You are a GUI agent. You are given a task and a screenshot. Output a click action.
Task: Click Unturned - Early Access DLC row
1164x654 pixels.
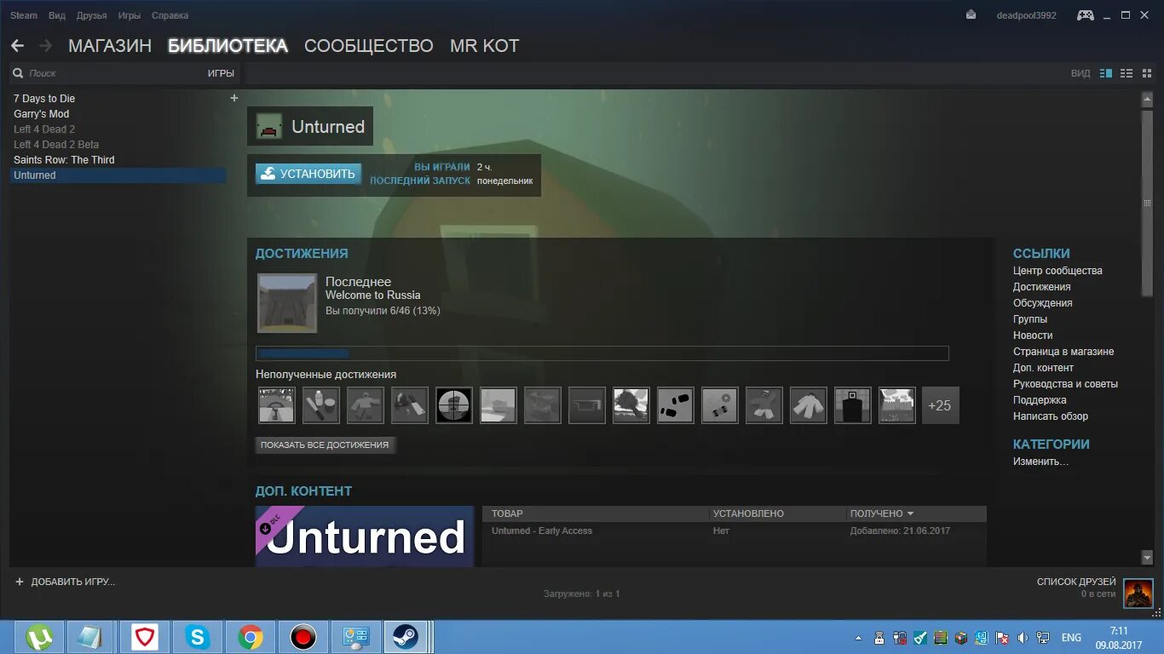pyautogui.click(x=734, y=531)
